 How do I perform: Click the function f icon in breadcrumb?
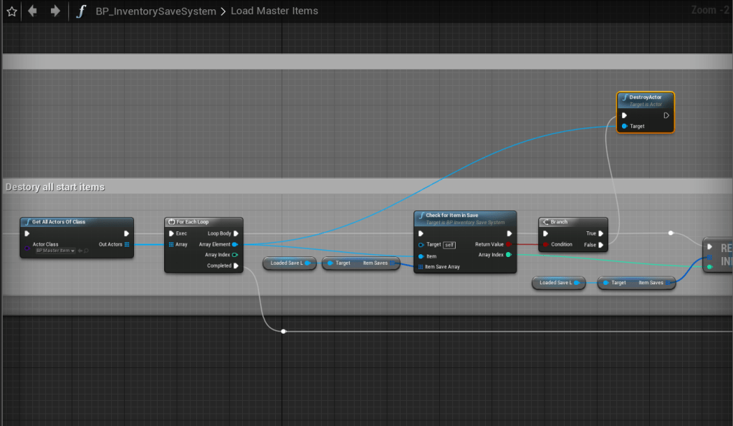pos(81,11)
